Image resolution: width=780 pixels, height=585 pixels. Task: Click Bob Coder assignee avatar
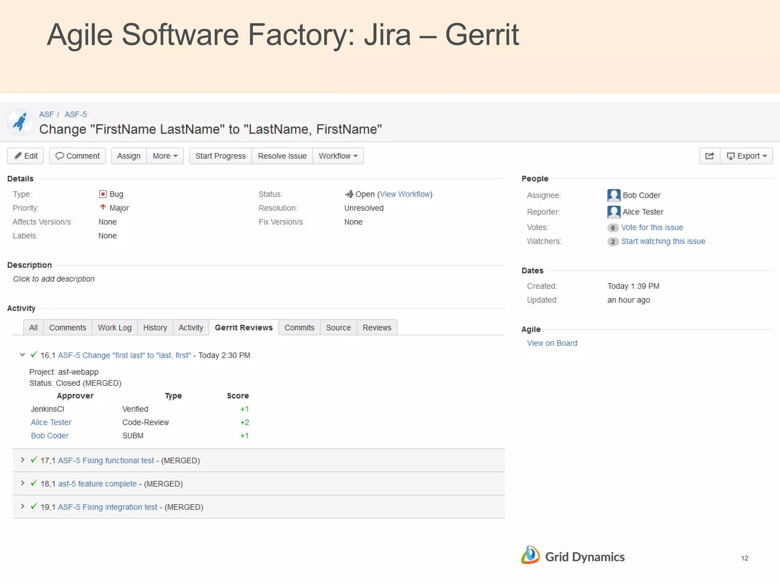click(x=614, y=195)
